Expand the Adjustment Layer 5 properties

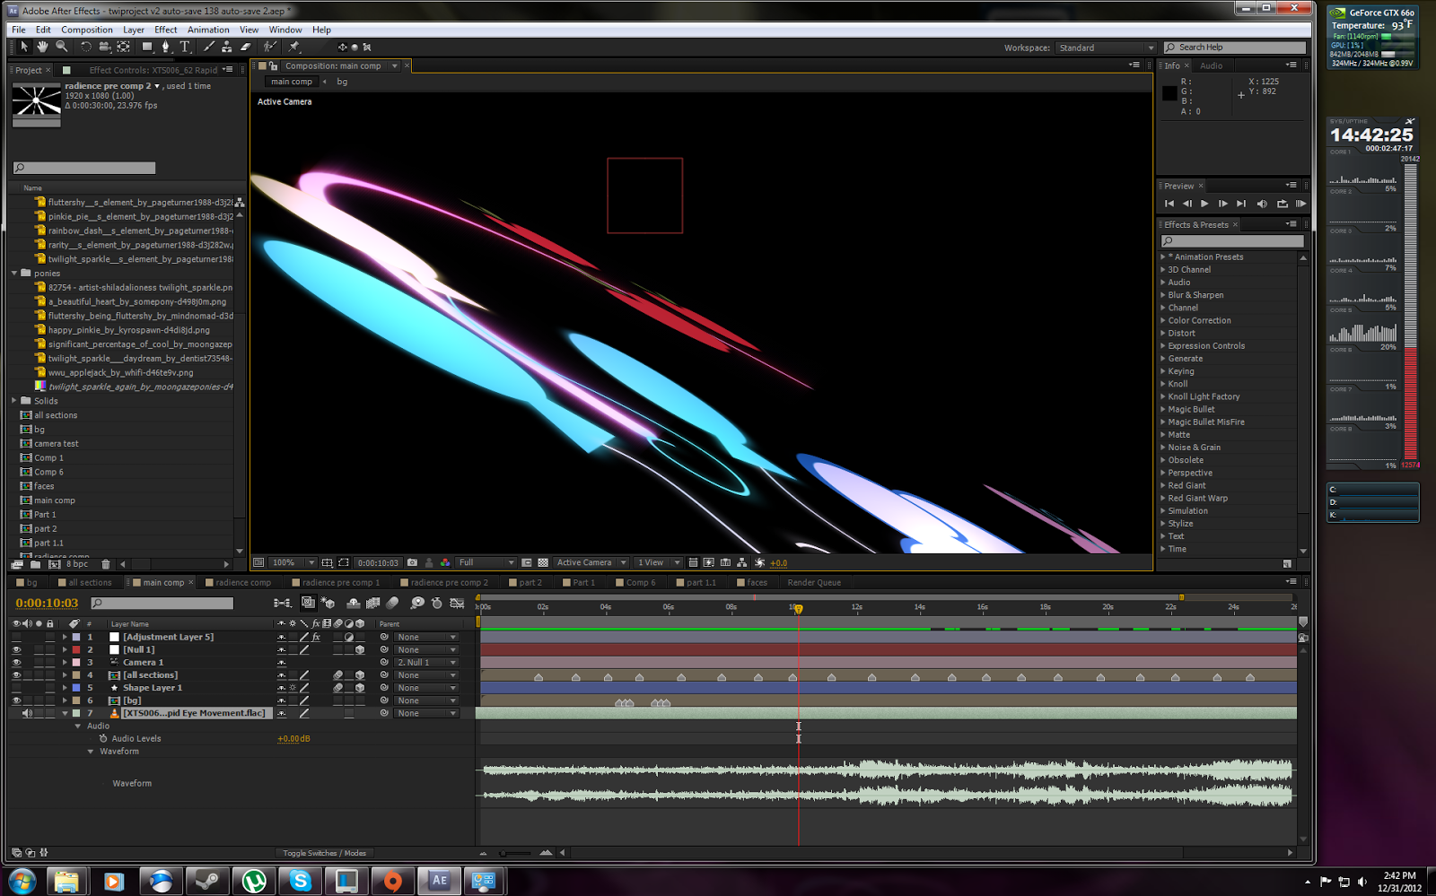[65, 637]
